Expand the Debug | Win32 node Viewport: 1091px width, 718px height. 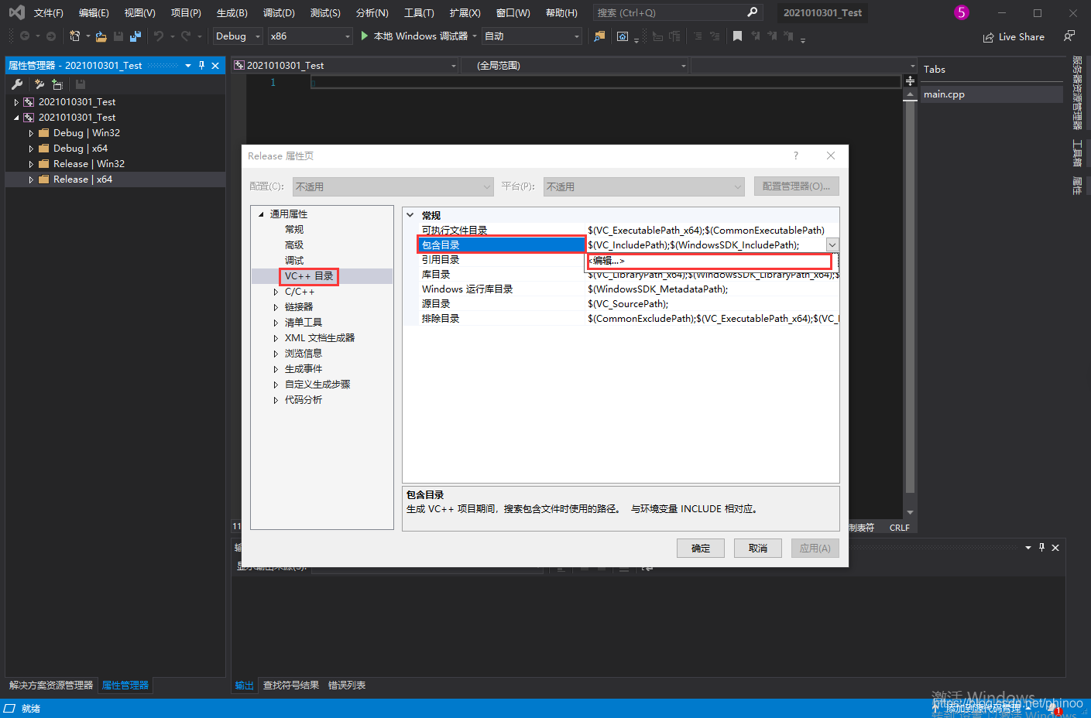click(31, 133)
